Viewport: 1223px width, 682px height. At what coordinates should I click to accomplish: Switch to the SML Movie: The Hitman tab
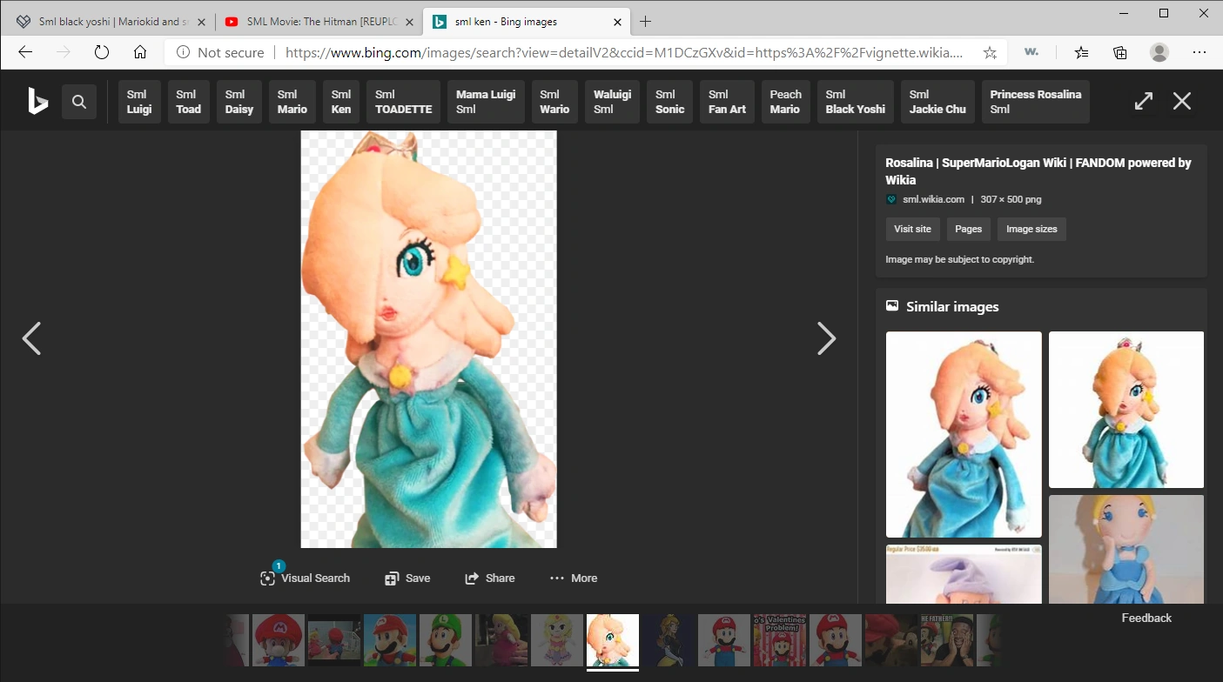[x=313, y=21]
